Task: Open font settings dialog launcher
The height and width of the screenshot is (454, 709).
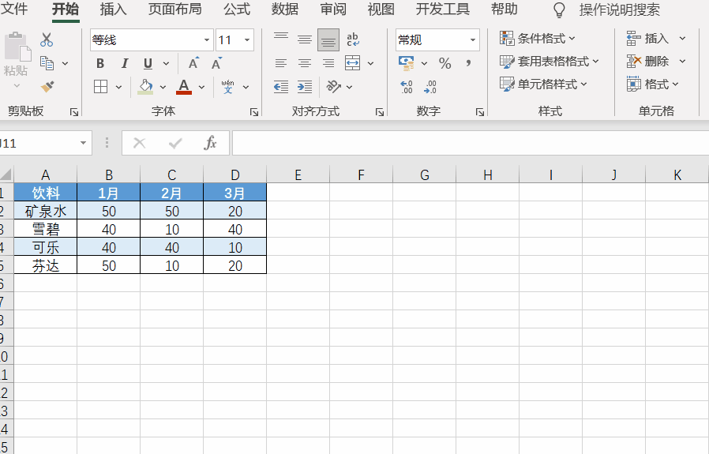Action: [254, 112]
